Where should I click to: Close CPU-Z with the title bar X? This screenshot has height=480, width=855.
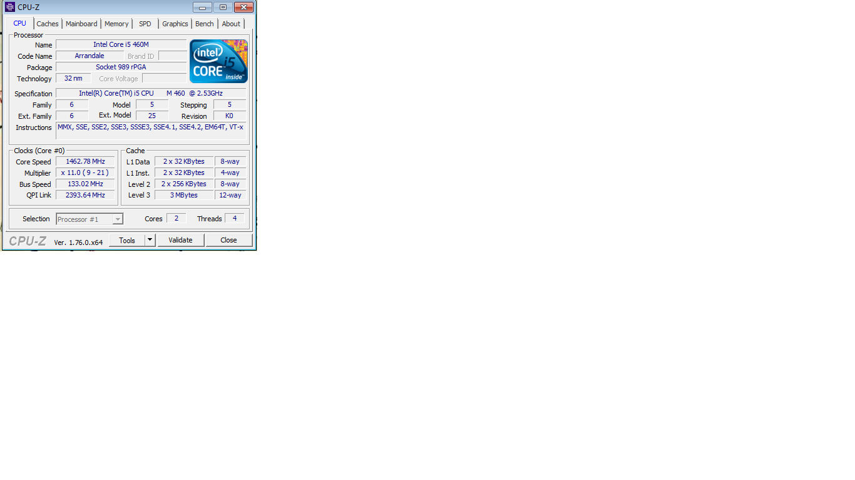pyautogui.click(x=243, y=7)
